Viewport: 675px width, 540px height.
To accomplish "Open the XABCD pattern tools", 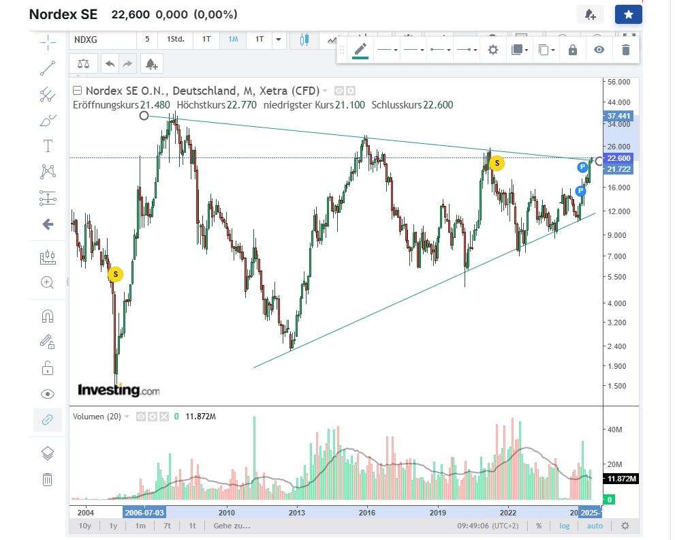I will point(48,172).
